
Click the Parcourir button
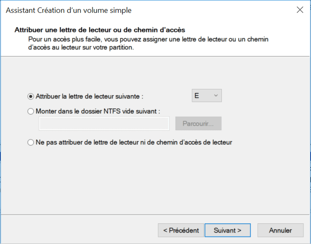click(198, 123)
